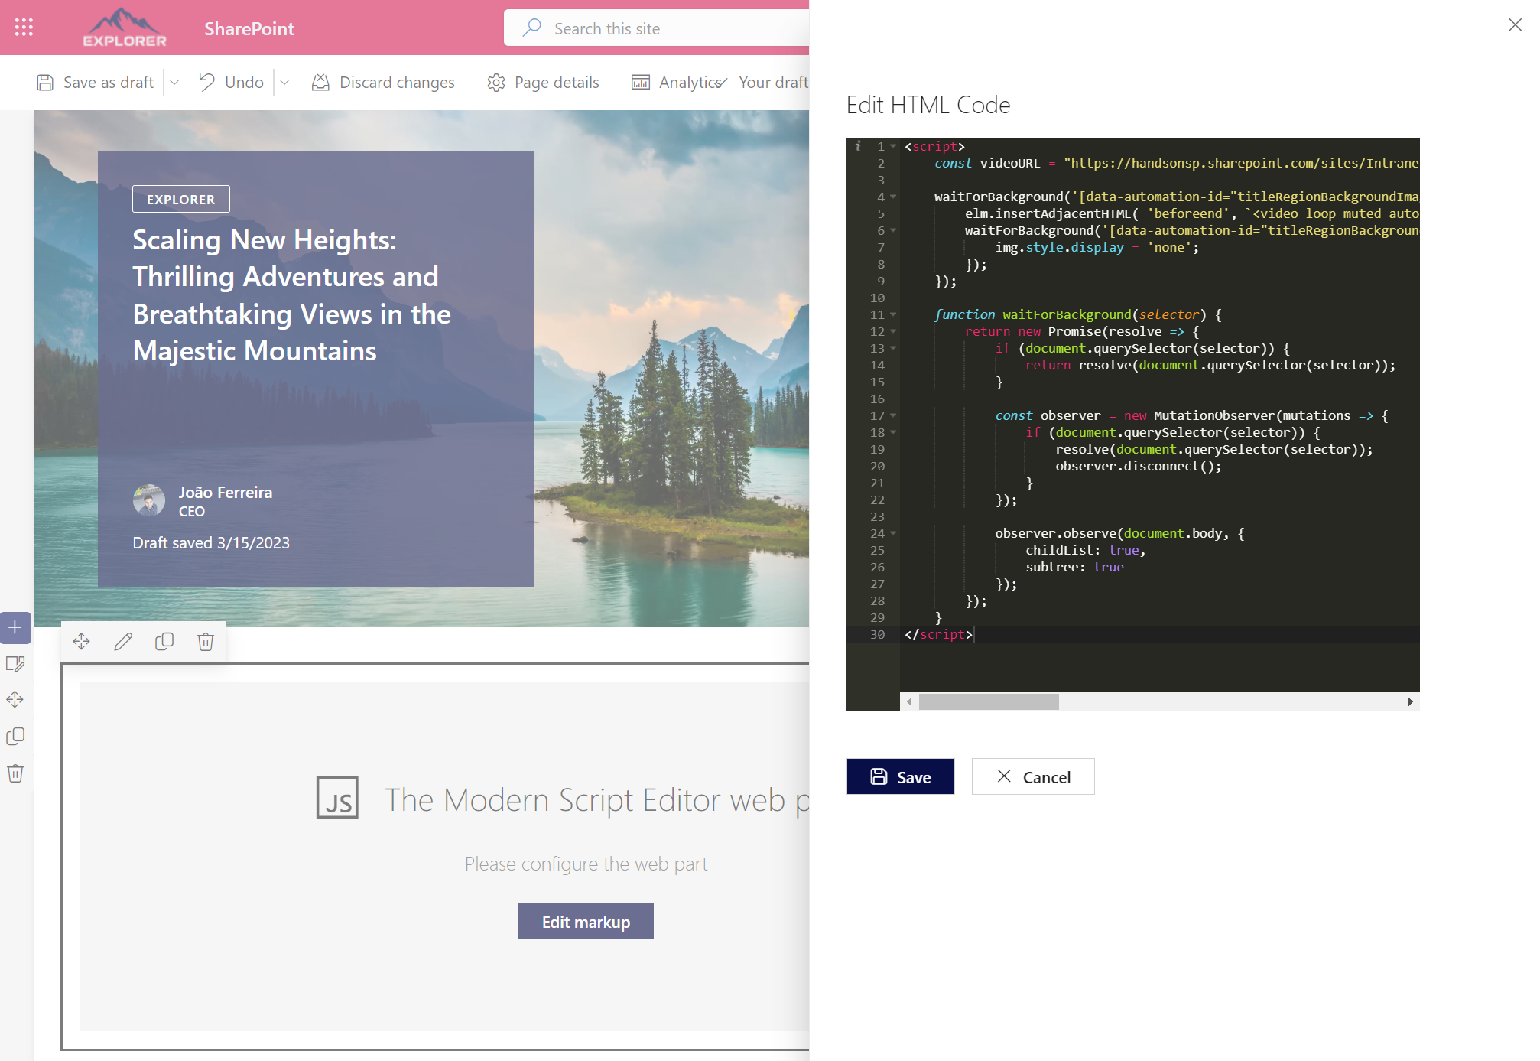
Task: Delete the web part with the trash icon
Action: pos(205,641)
